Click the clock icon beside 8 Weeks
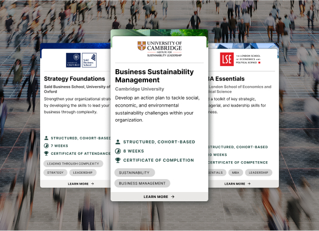319x231 pixels. (x=118, y=151)
